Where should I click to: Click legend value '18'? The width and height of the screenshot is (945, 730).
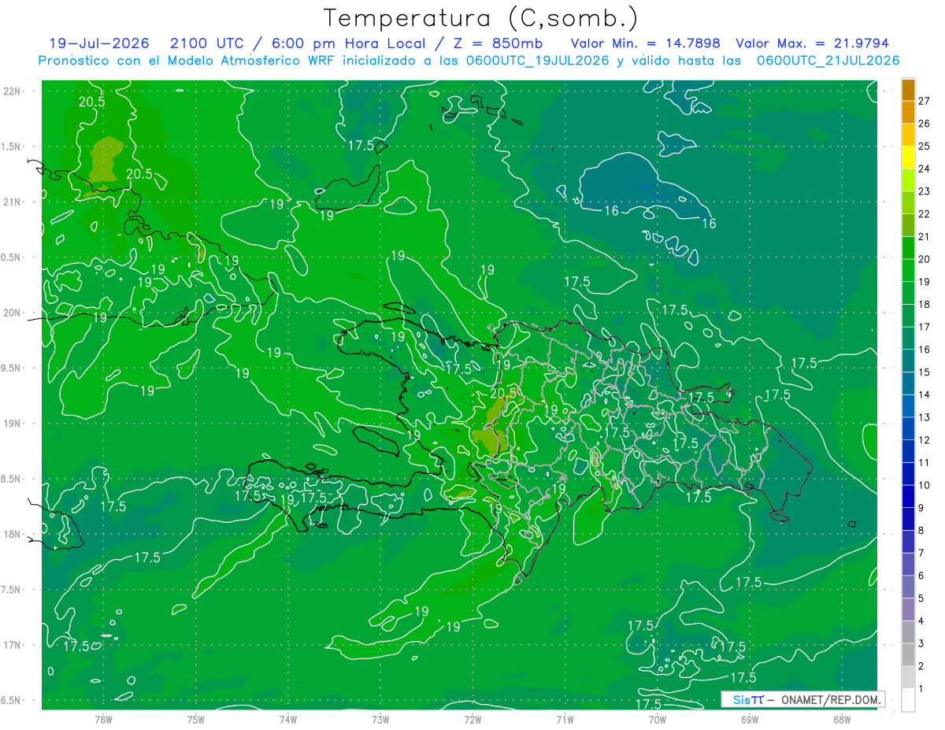coord(925,304)
